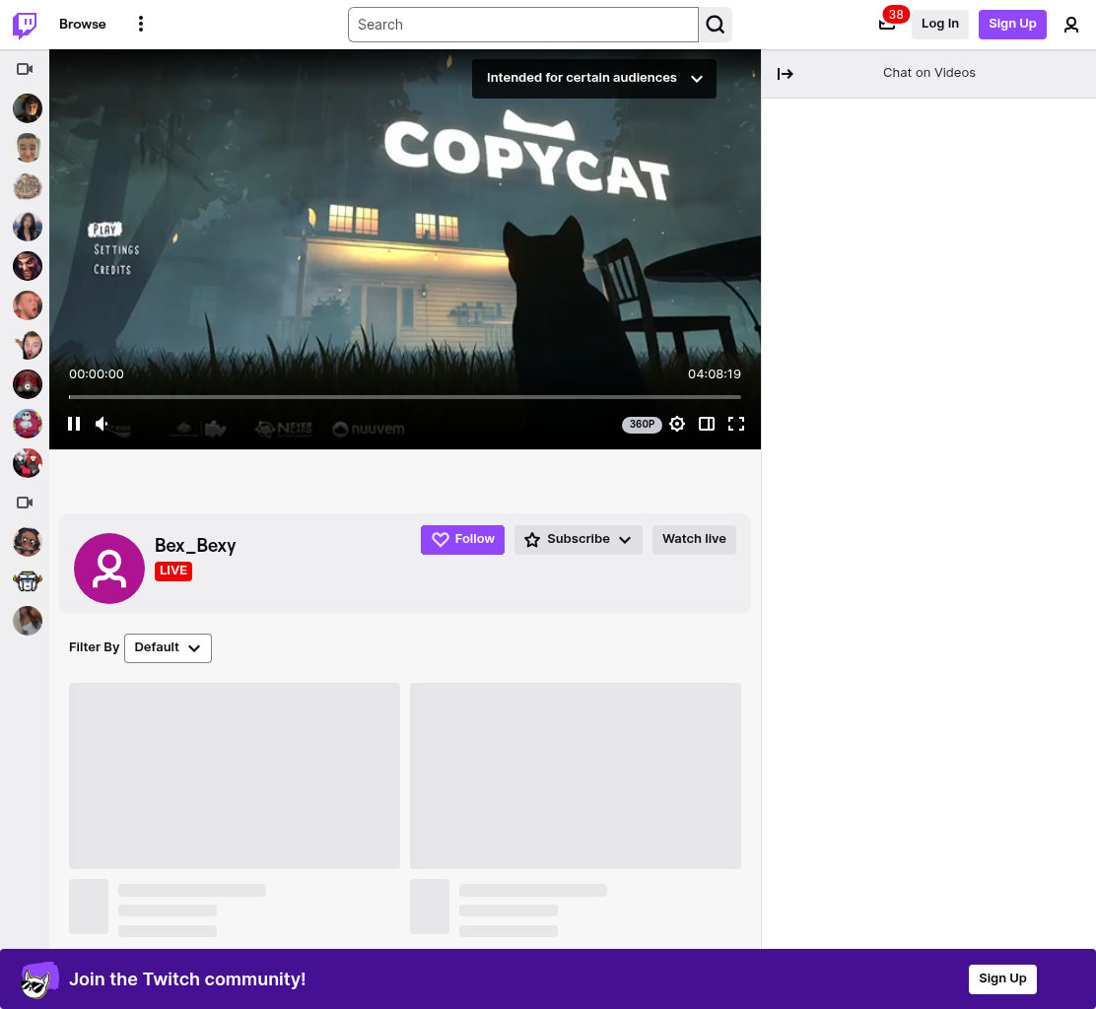
Task: Click Sign Up in the bottom banner
Action: [1002, 978]
